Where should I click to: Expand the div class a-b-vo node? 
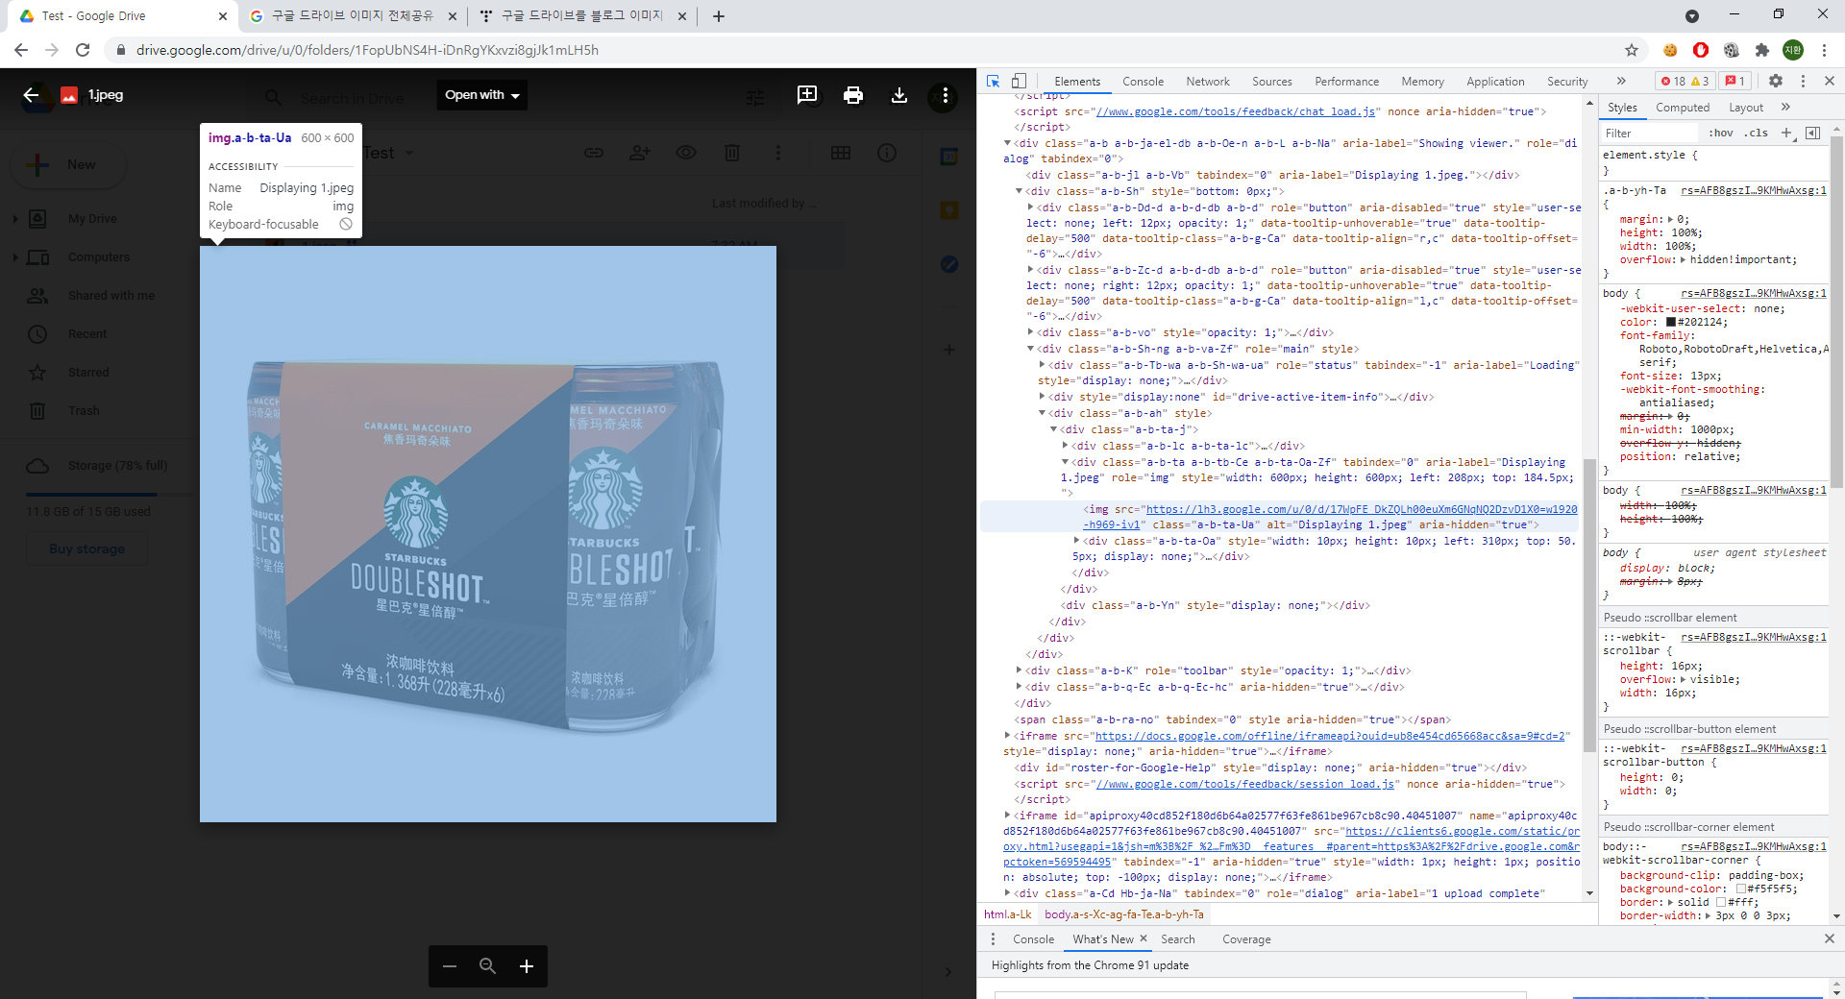click(x=1030, y=333)
